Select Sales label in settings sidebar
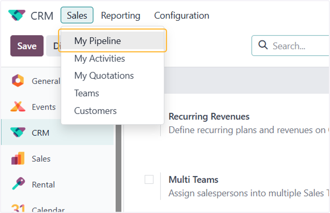The height and width of the screenshot is (213, 330). coord(41,159)
